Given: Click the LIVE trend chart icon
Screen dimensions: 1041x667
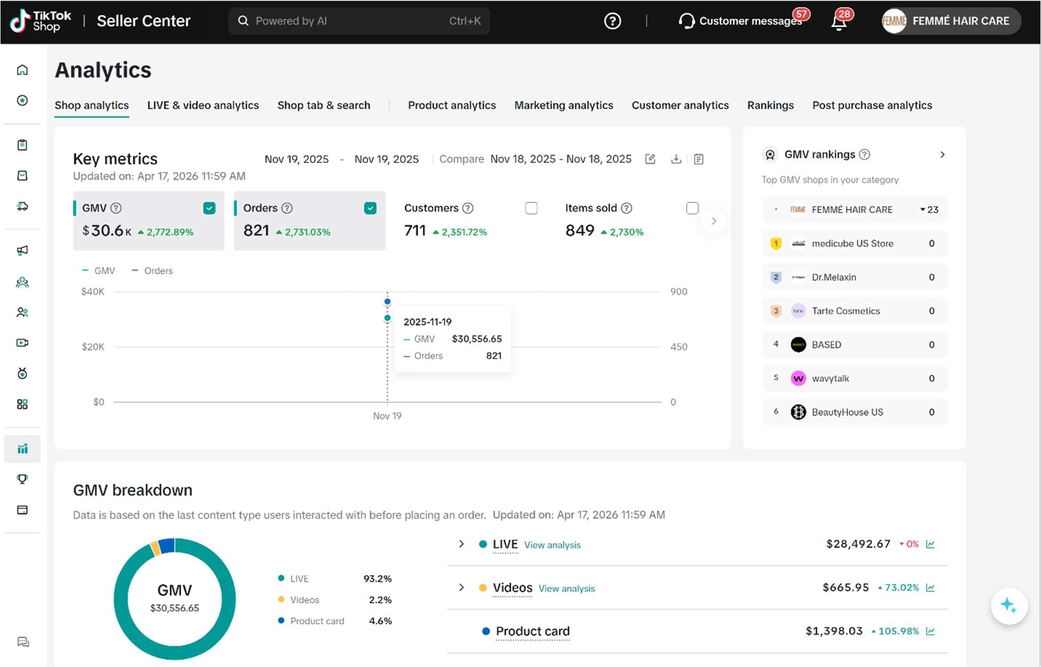Looking at the screenshot, I should (931, 544).
